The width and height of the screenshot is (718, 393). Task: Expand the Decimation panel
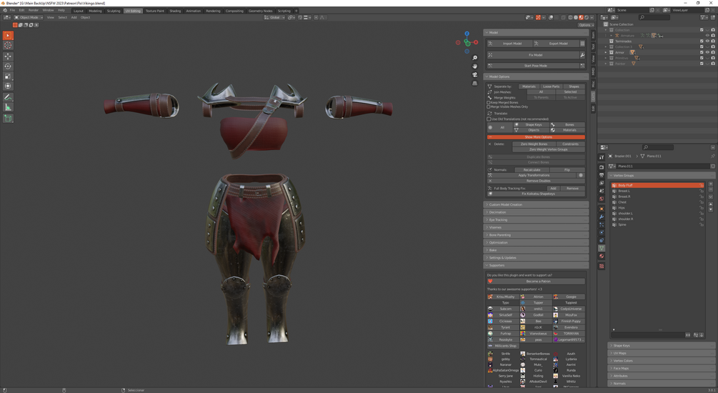click(x=537, y=212)
